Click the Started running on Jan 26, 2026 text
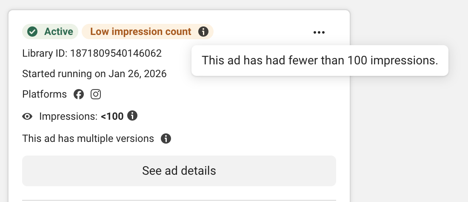 pyautogui.click(x=94, y=74)
